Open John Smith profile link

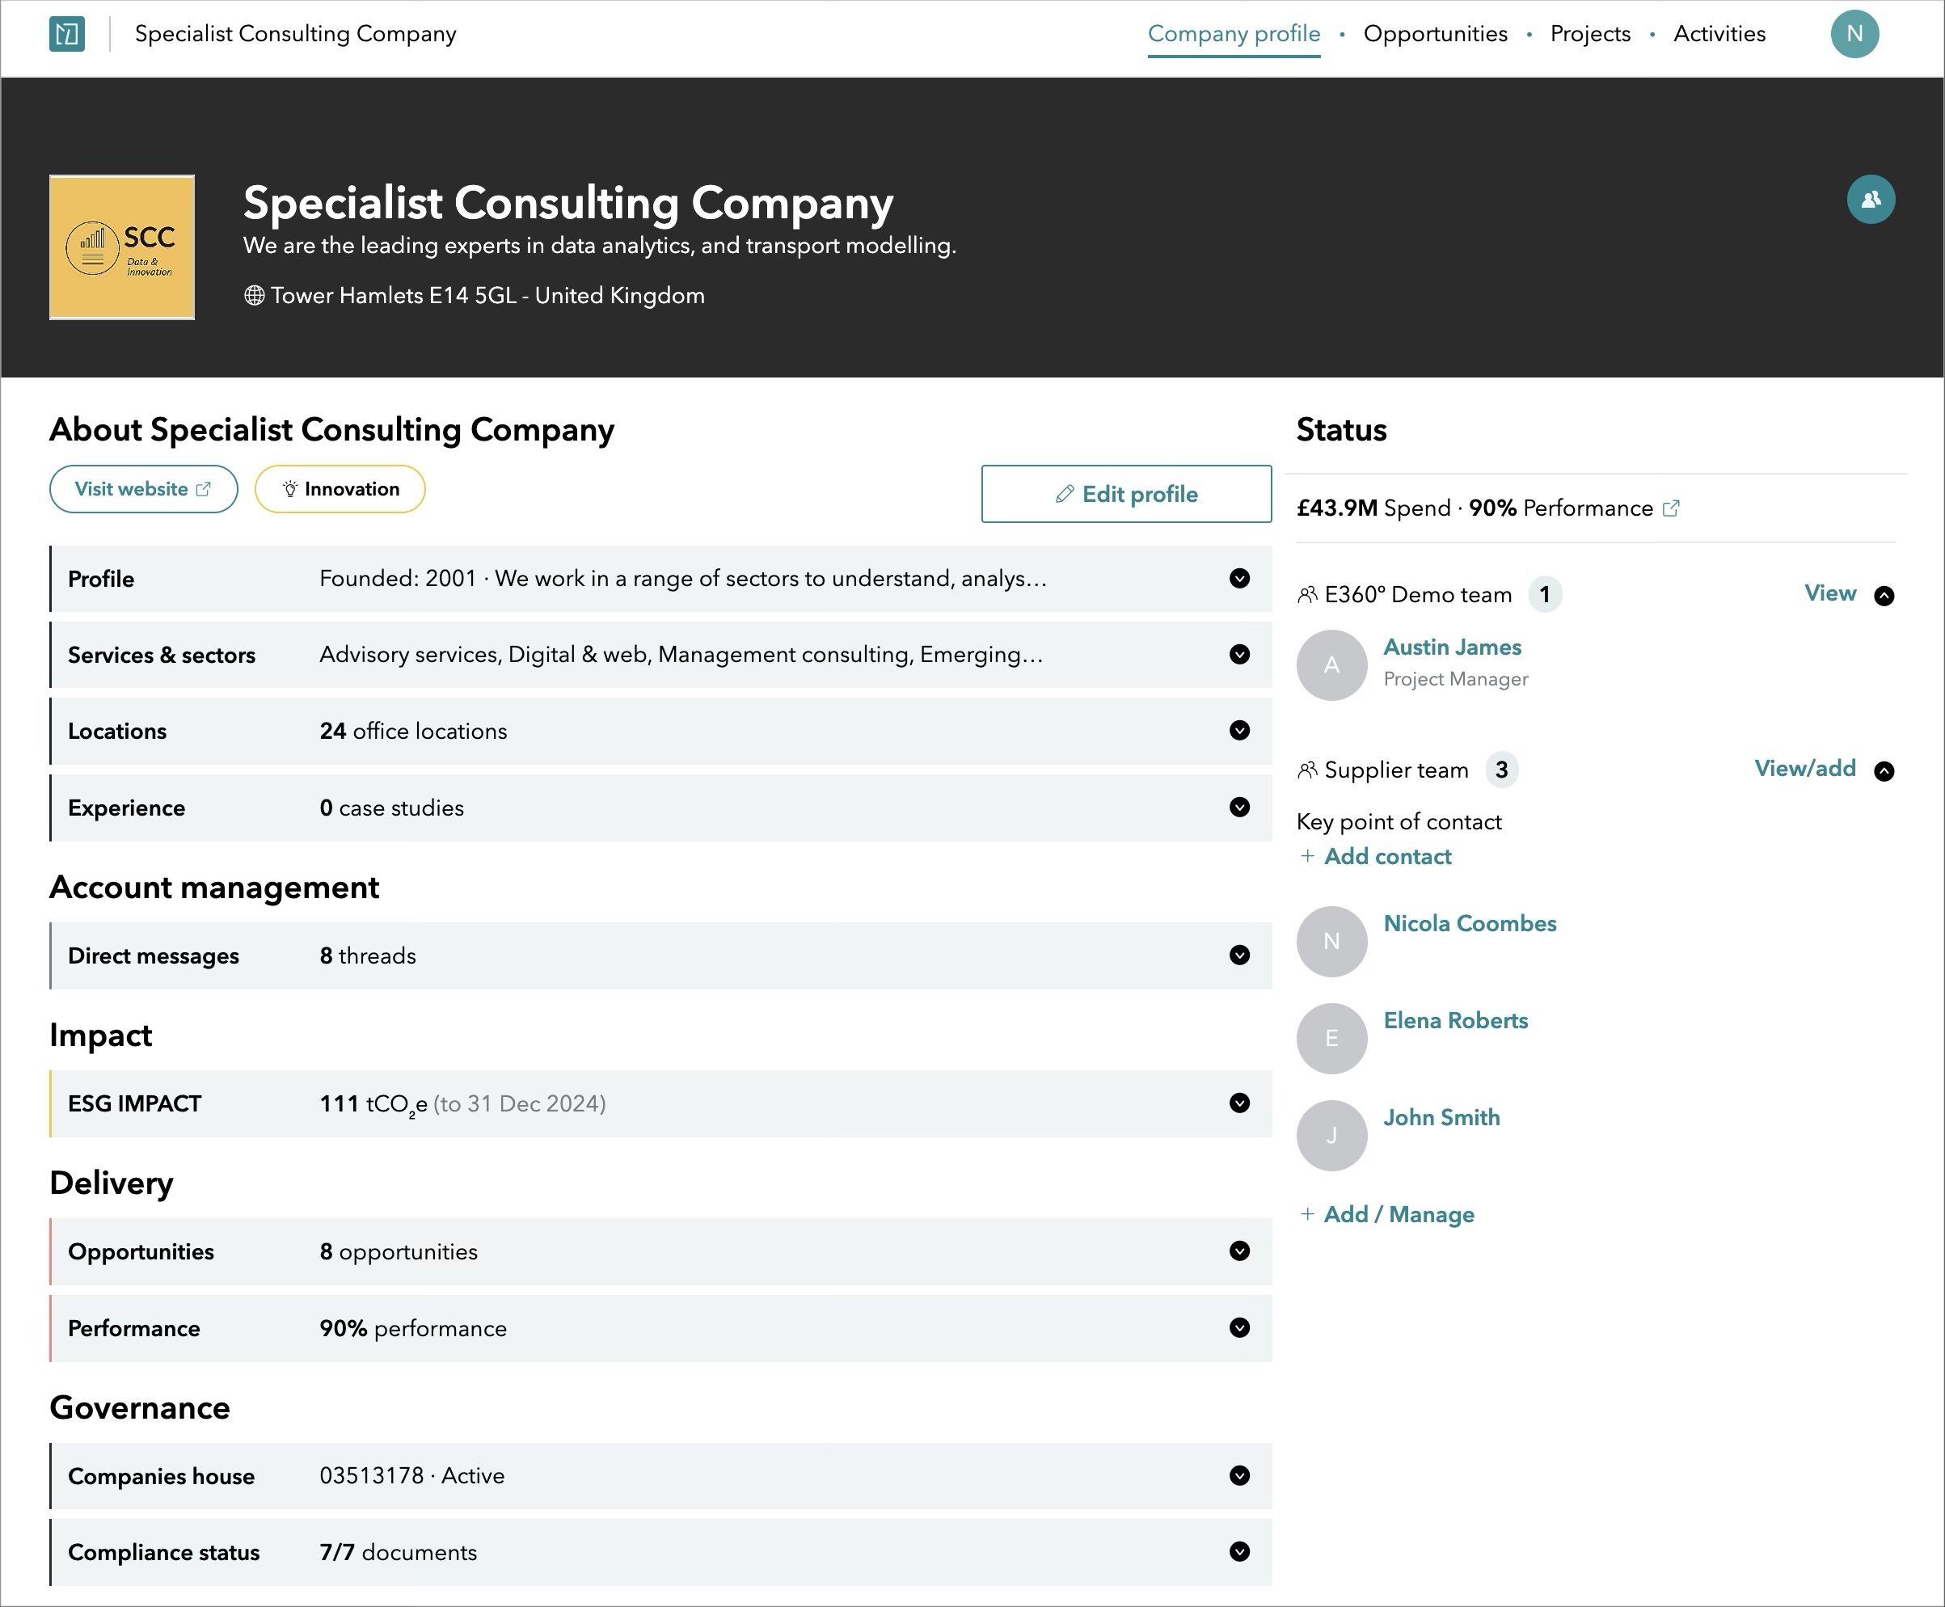coord(1441,1117)
